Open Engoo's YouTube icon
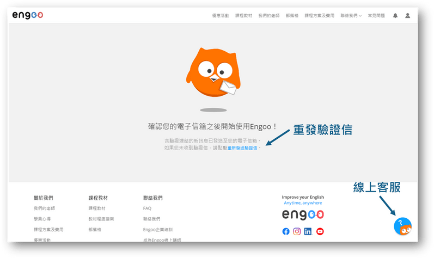The image size is (434, 258). point(320,231)
